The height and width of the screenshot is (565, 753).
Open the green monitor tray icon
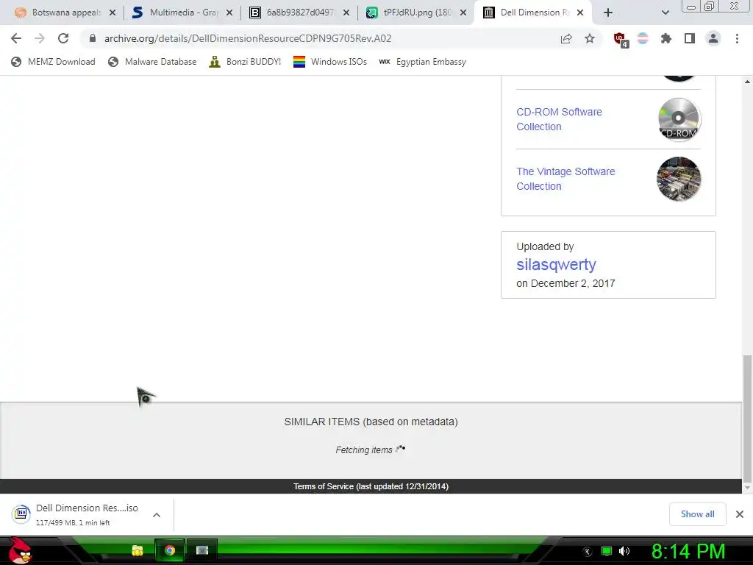point(607,551)
